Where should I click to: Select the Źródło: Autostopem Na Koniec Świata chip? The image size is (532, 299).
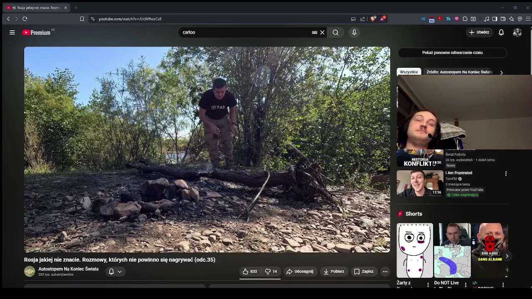coord(459,72)
